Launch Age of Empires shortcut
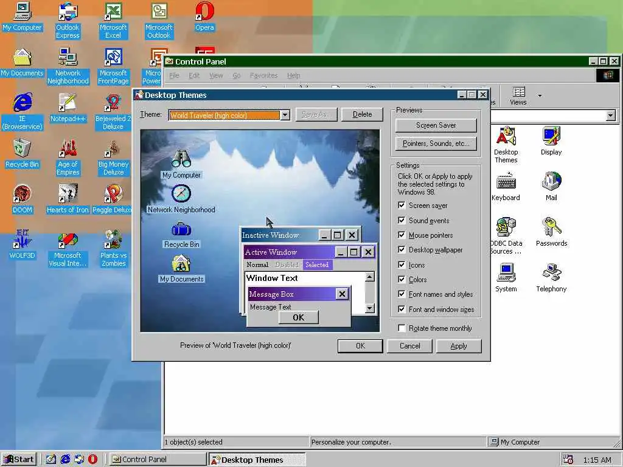The image size is (623, 467). (x=68, y=157)
